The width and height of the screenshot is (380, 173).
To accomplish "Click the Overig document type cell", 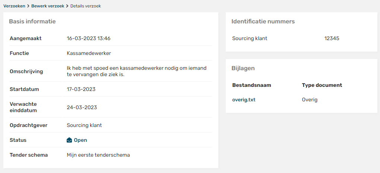I will 310,99.
